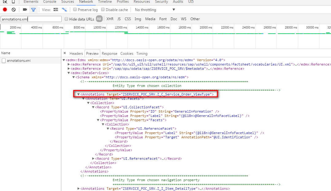Viewport: 331px width, 191px height.
Task: Toggle screenshot capture camera icon
Action: 25,10
